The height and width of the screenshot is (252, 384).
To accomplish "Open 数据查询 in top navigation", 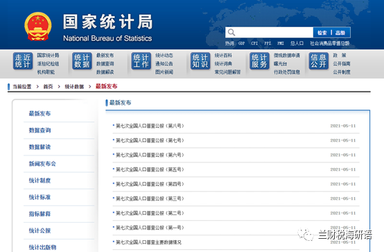I will [105, 64].
